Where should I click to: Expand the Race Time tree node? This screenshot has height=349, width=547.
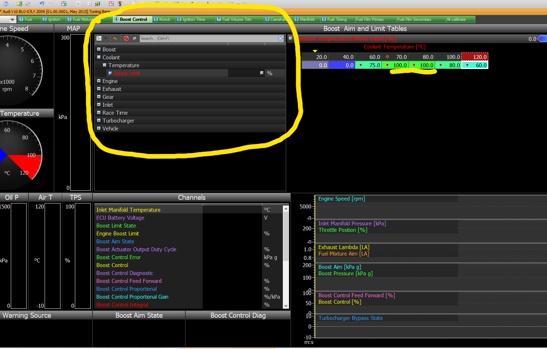point(98,112)
